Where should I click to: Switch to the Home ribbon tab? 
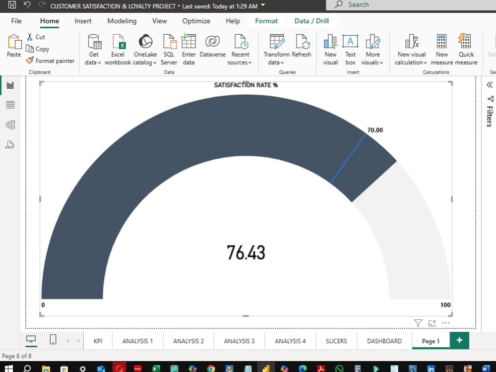(49, 21)
